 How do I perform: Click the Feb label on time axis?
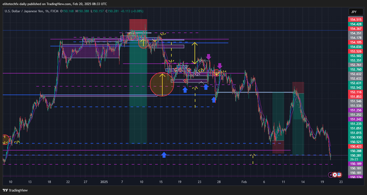click(x=244, y=182)
